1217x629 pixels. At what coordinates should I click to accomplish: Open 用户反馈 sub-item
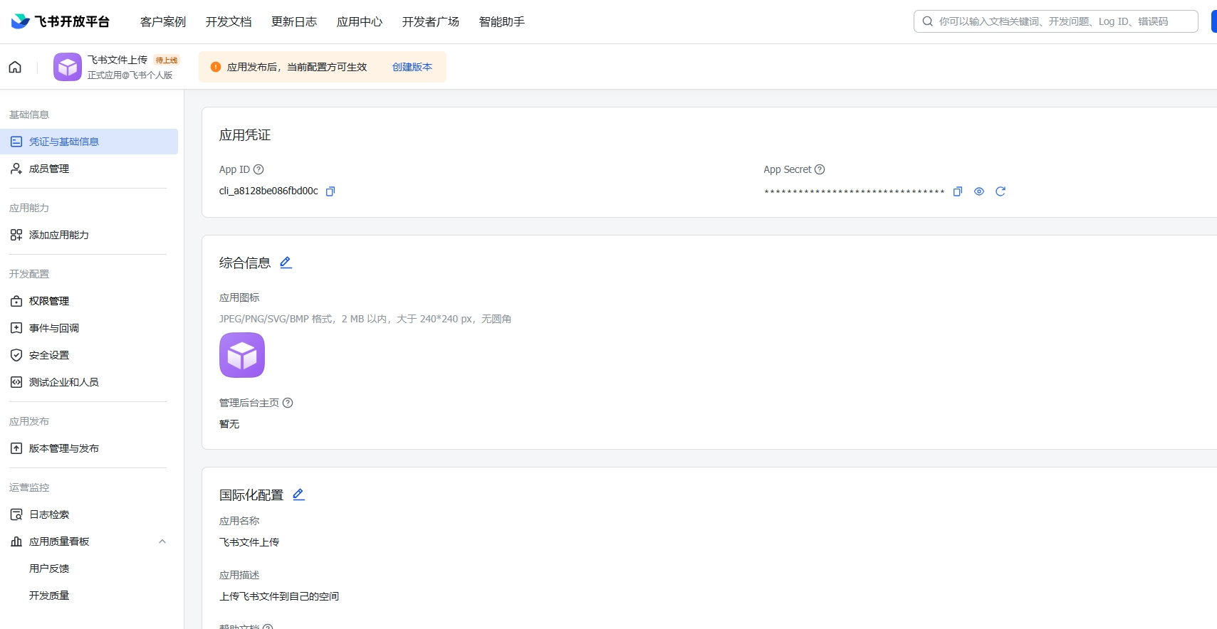[x=49, y=569]
